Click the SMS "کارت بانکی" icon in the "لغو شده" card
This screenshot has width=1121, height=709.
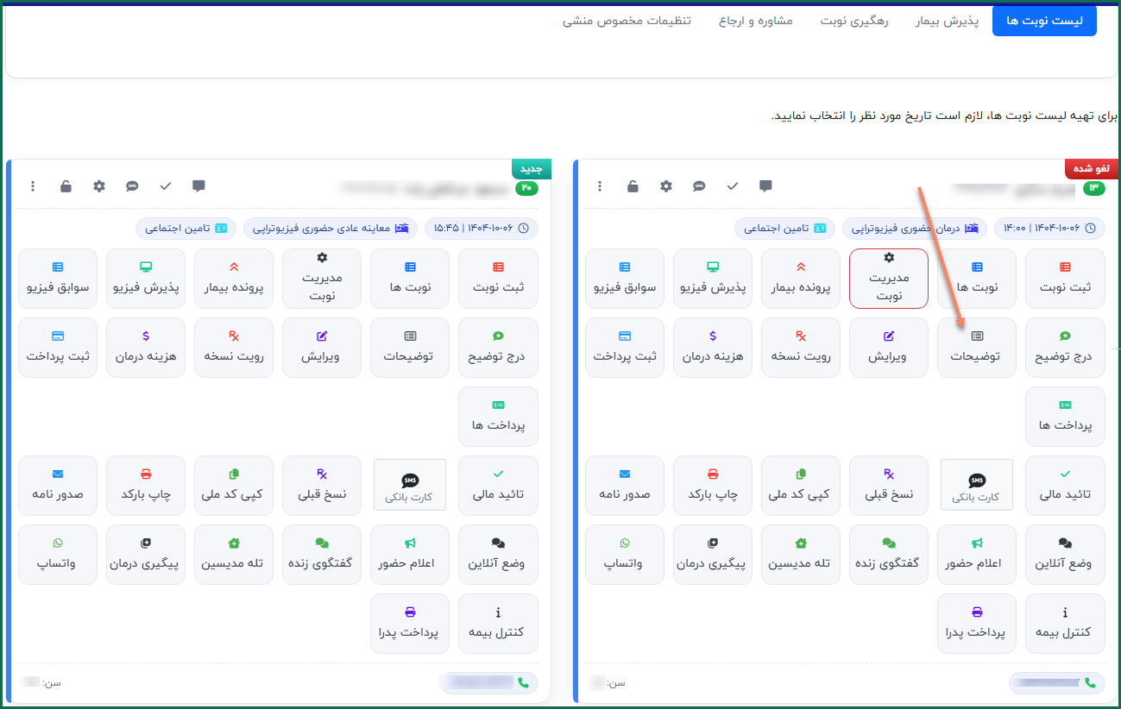[x=976, y=485]
